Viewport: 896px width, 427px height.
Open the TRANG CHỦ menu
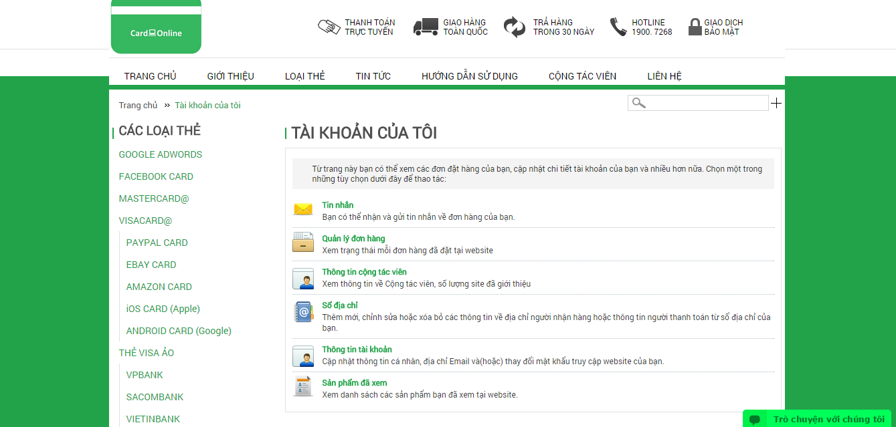coord(151,76)
